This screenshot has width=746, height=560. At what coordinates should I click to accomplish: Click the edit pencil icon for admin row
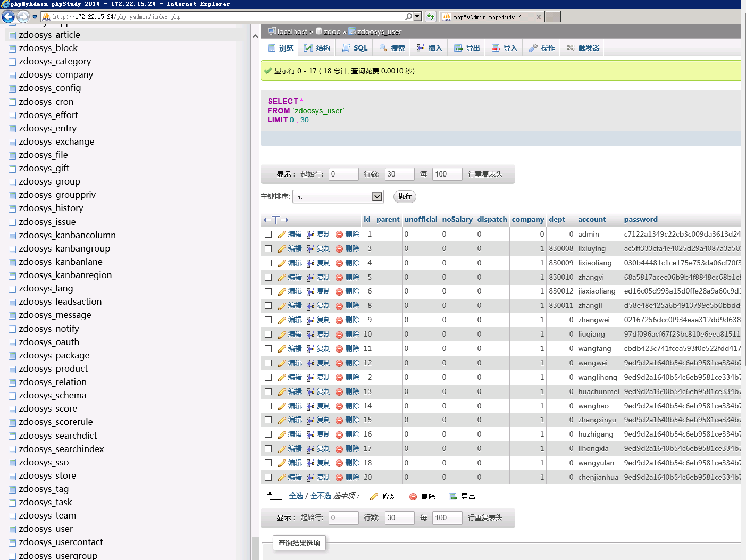click(x=282, y=235)
